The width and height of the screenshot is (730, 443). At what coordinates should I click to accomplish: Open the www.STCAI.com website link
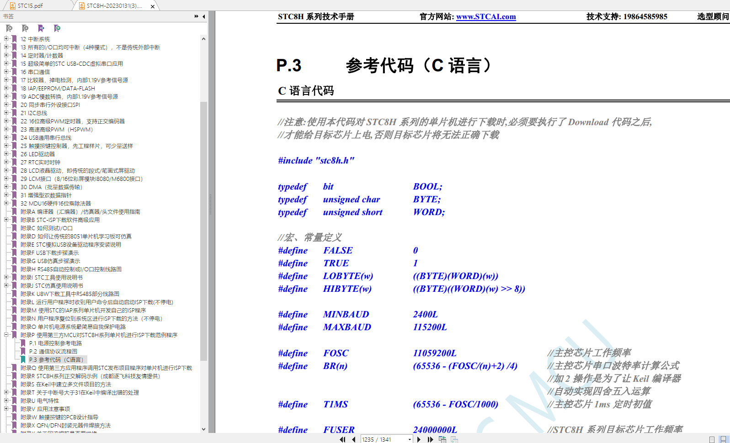click(x=486, y=17)
